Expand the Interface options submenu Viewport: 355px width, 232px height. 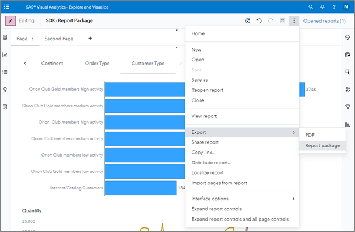pyautogui.click(x=242, y=199)
